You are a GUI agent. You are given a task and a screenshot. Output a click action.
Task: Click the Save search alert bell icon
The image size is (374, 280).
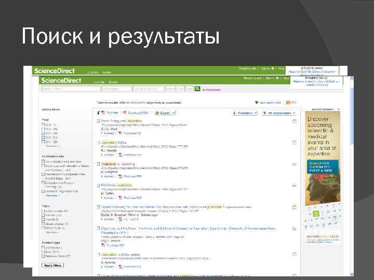tap(257, 102)
